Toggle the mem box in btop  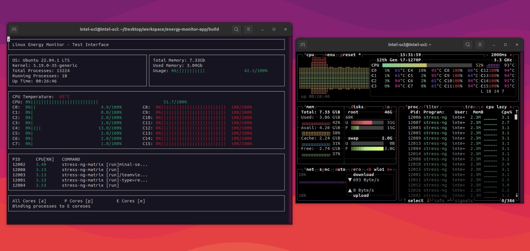309,107
